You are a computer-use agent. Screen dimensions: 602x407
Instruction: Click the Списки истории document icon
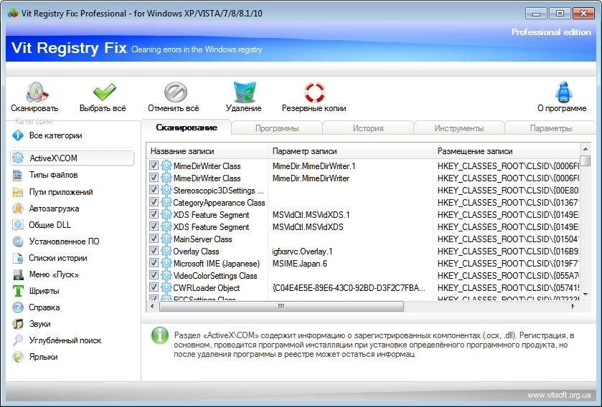tap(18, 258)
